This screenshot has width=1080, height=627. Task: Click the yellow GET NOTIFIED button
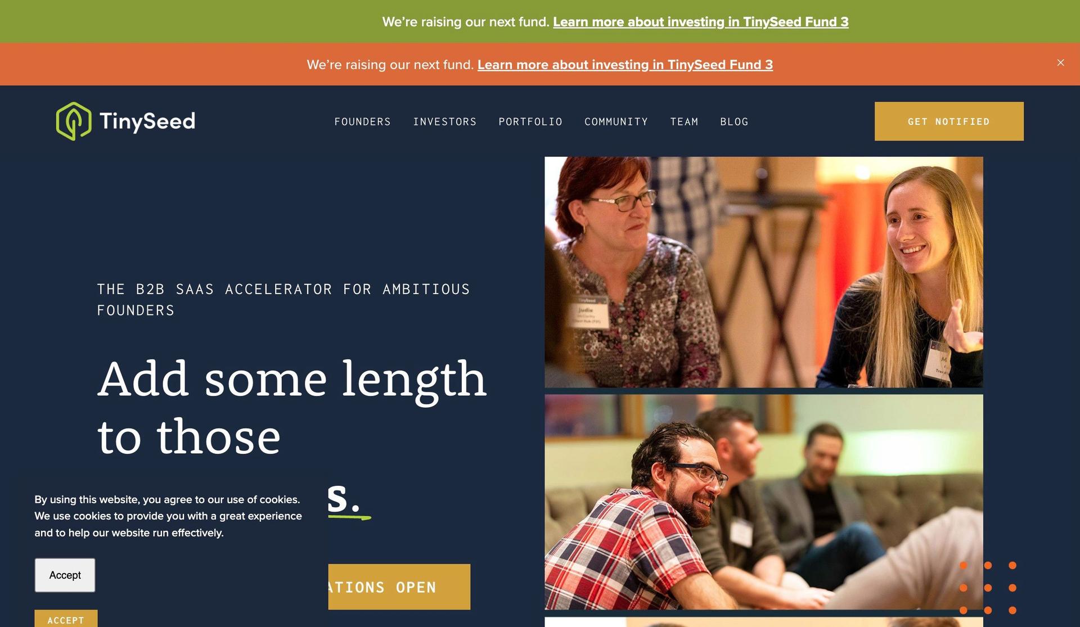(x=948, y=121)
